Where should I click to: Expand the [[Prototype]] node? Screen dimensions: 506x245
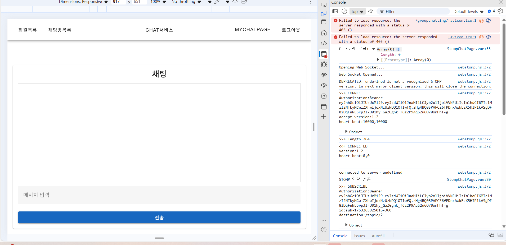378,60
